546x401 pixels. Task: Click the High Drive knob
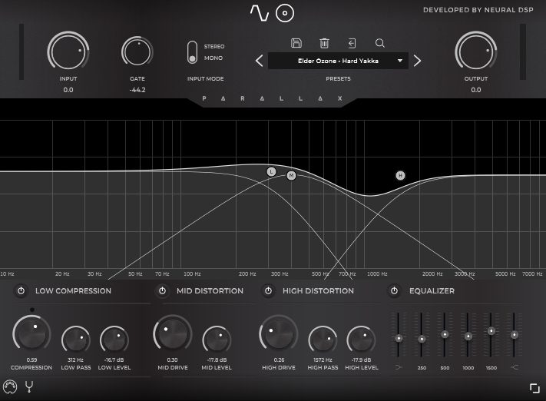pos(279,333)
